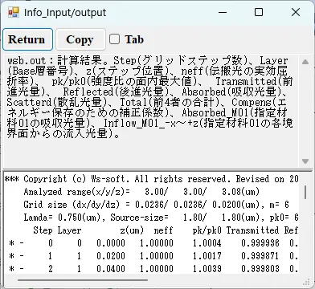
Task: Click the Info_Input/output window title text
Action: click(x=65, y=13)
